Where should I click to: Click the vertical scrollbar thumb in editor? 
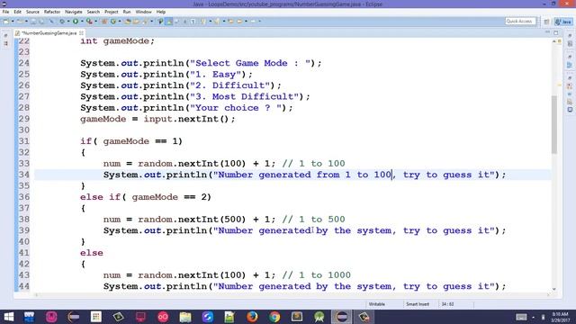point(554,124)
